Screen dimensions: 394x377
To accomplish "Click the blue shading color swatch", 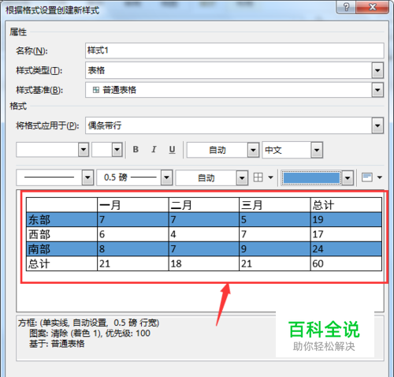I will 311,178.
